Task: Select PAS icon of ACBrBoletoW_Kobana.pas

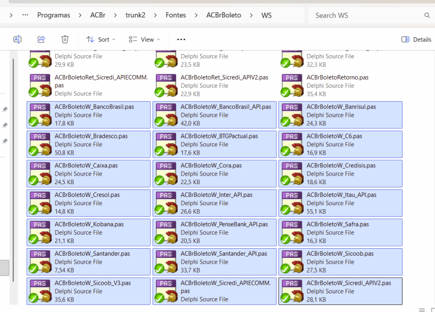Action: pos(40,233)
